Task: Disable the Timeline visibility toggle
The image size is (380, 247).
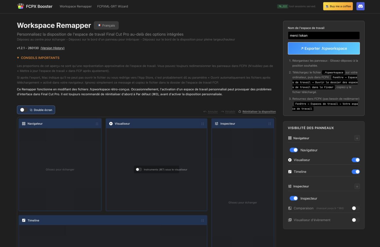Action: [x=355, y=172]
